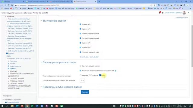Click the user profile avatar picture
193x108 pixels.
click(x=184, y=13)
